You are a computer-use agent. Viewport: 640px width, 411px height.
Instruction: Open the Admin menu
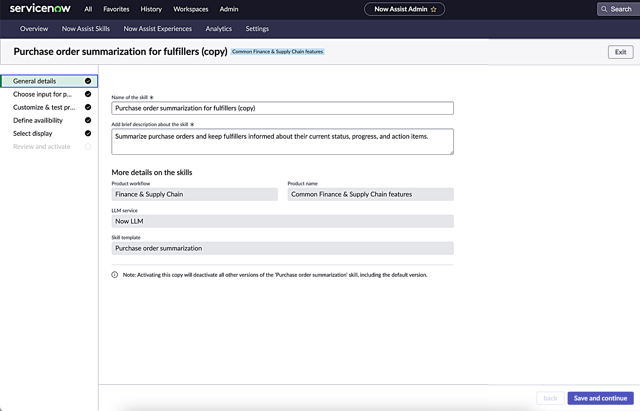(229, 9)
